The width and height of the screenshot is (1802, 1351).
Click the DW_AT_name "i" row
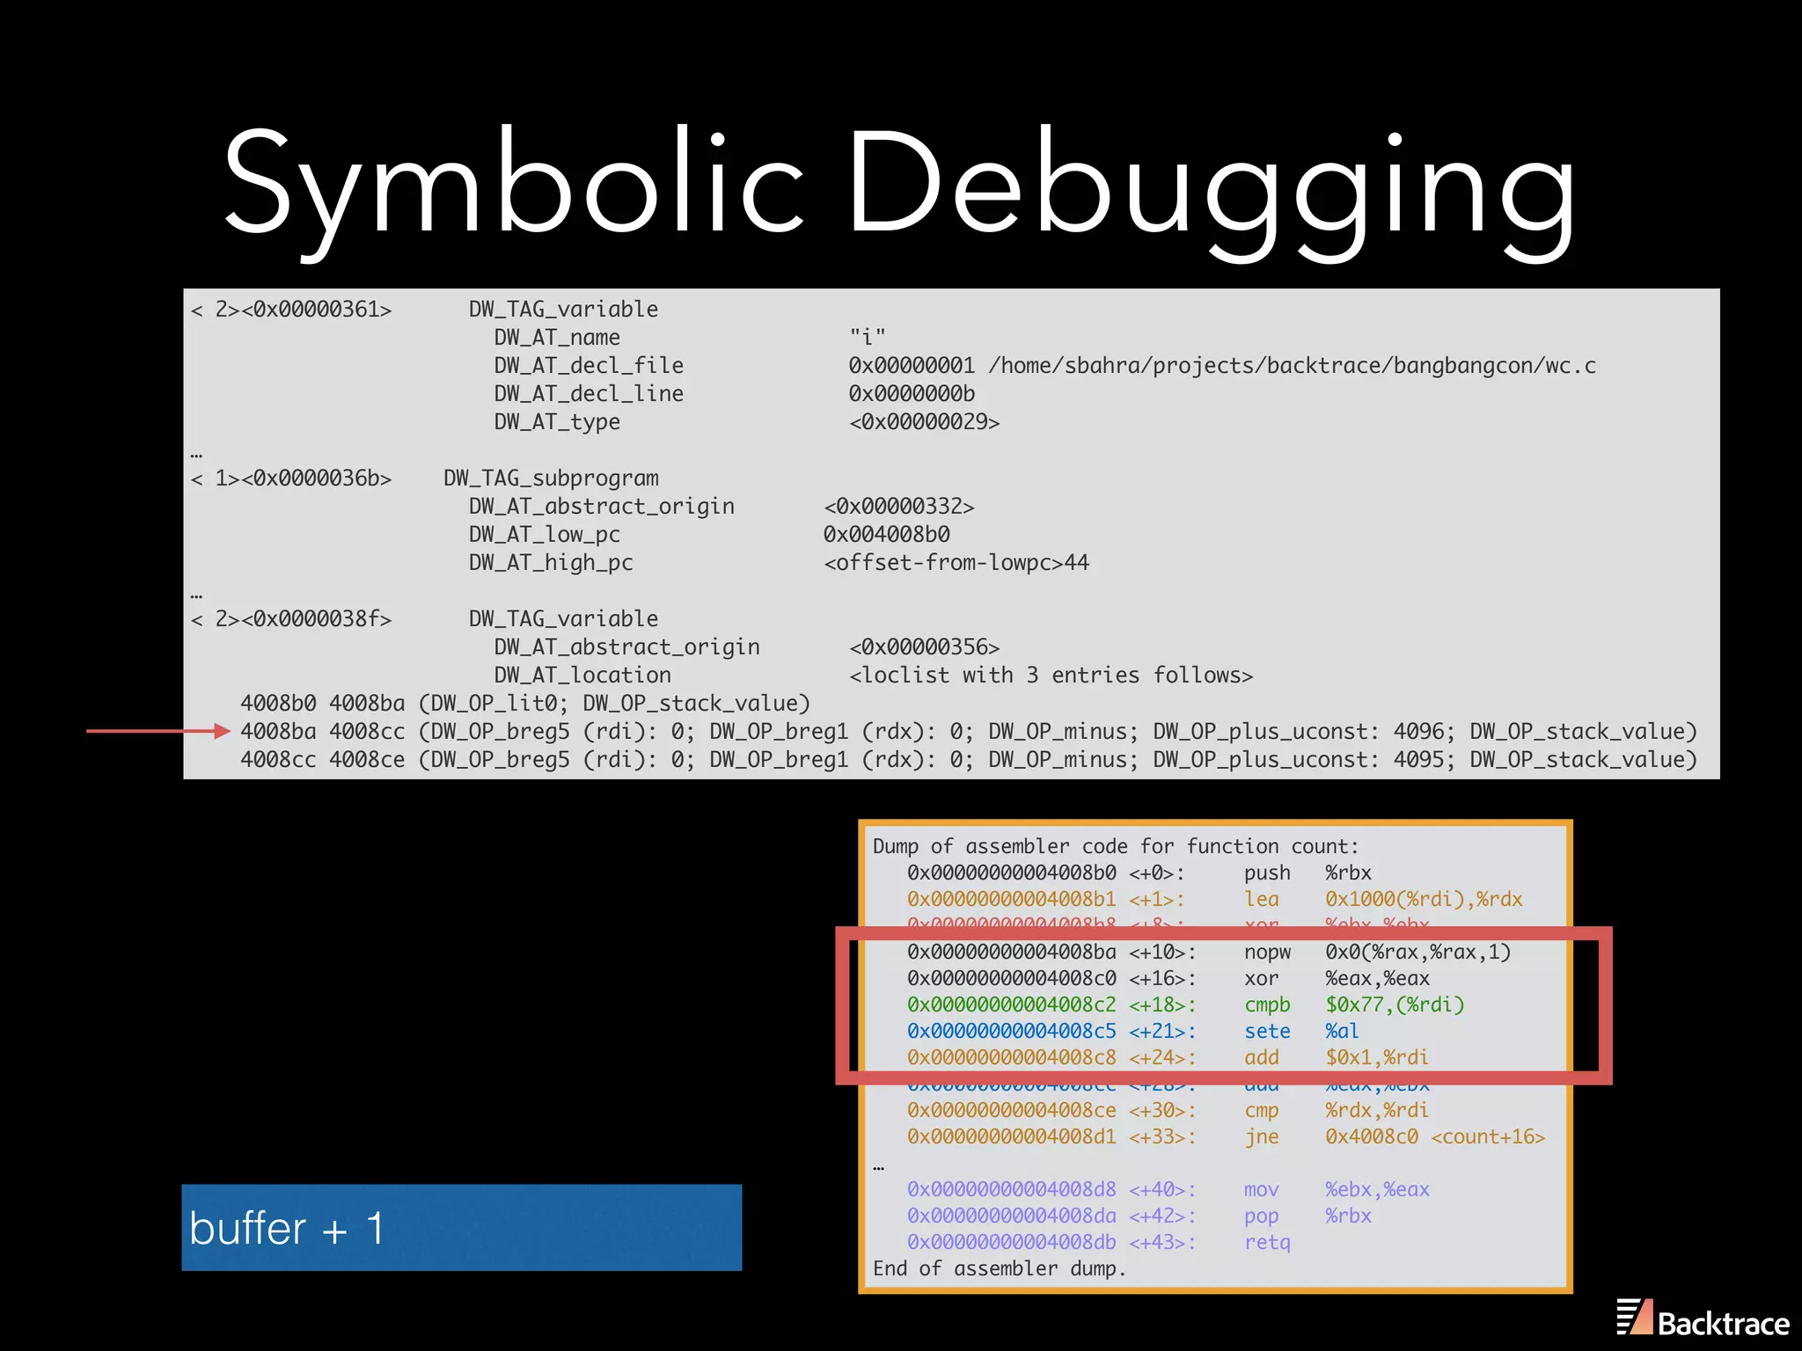tap(689, 338)
